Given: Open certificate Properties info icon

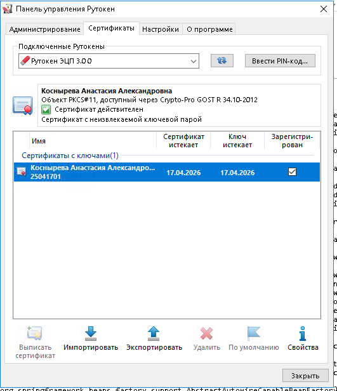Looking at the screenshot, I should (303, 333).
